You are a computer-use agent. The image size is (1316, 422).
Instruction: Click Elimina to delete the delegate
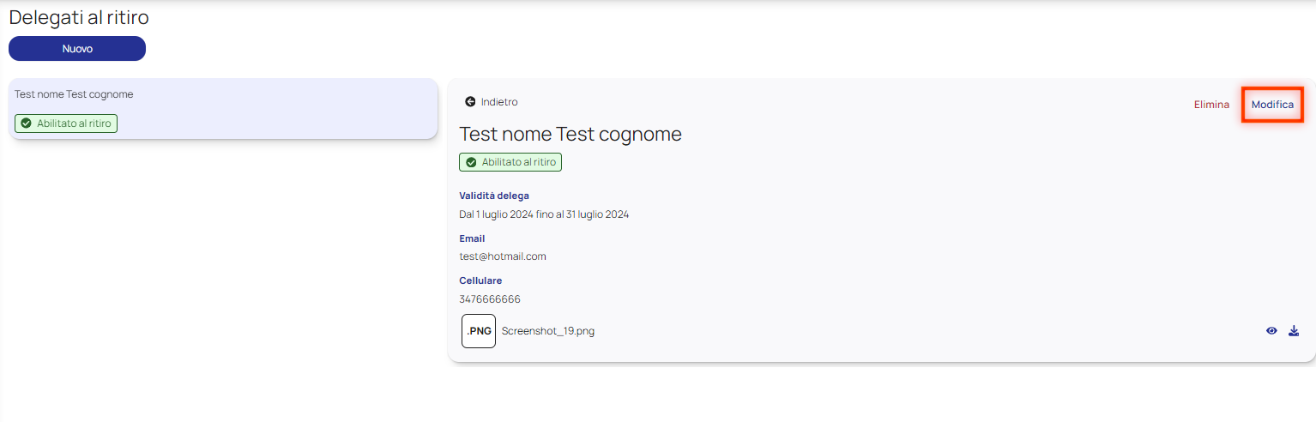pos(1211,105)
